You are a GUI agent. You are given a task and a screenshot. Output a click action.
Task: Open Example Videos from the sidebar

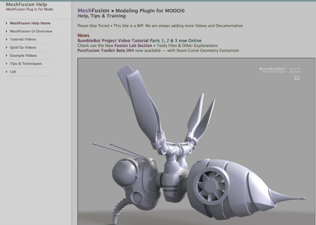pos(23,55)
